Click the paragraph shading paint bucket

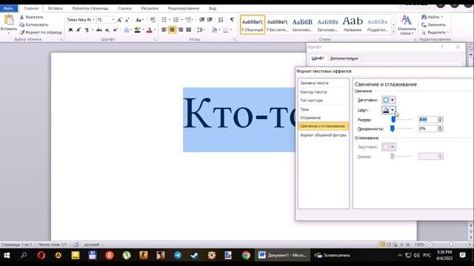(x=214, y=30)
